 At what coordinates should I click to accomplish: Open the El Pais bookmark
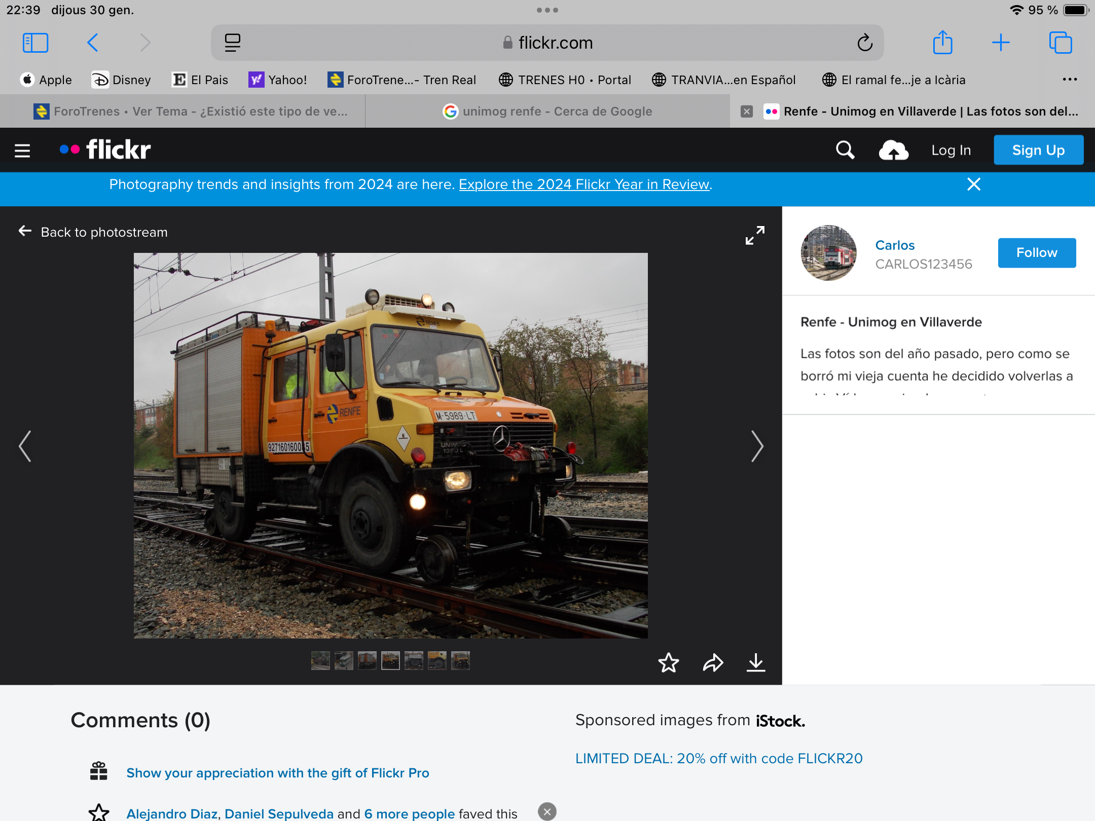200,80
